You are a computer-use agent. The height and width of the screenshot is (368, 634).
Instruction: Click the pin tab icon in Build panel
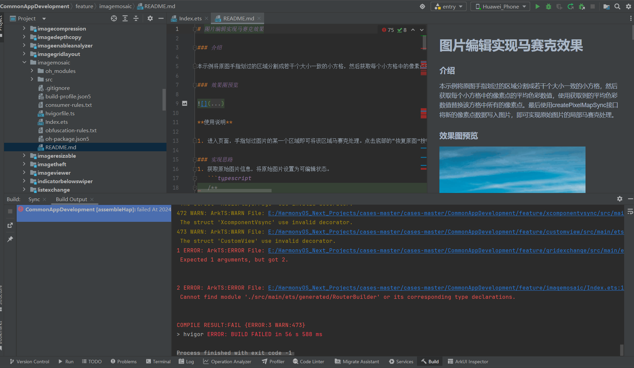tap(10, 239)
